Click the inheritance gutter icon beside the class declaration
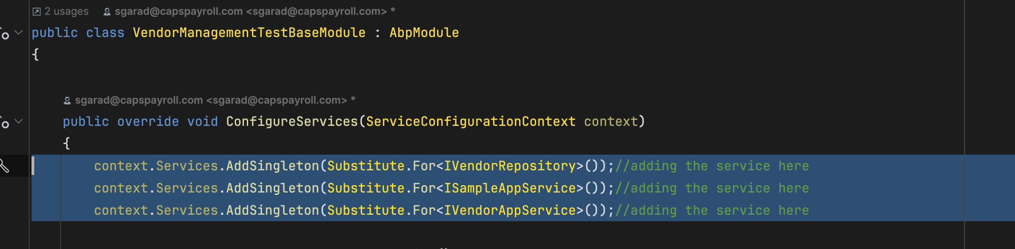 pyautogui.click(x=5, y=35)
